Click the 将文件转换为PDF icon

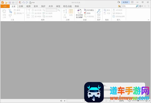79,14
